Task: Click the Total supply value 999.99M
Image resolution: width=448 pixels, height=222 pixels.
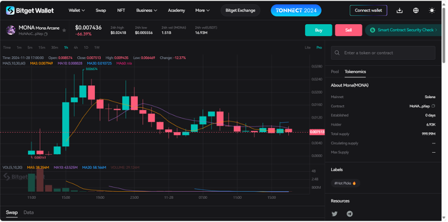Action: [x=428, y=134]
